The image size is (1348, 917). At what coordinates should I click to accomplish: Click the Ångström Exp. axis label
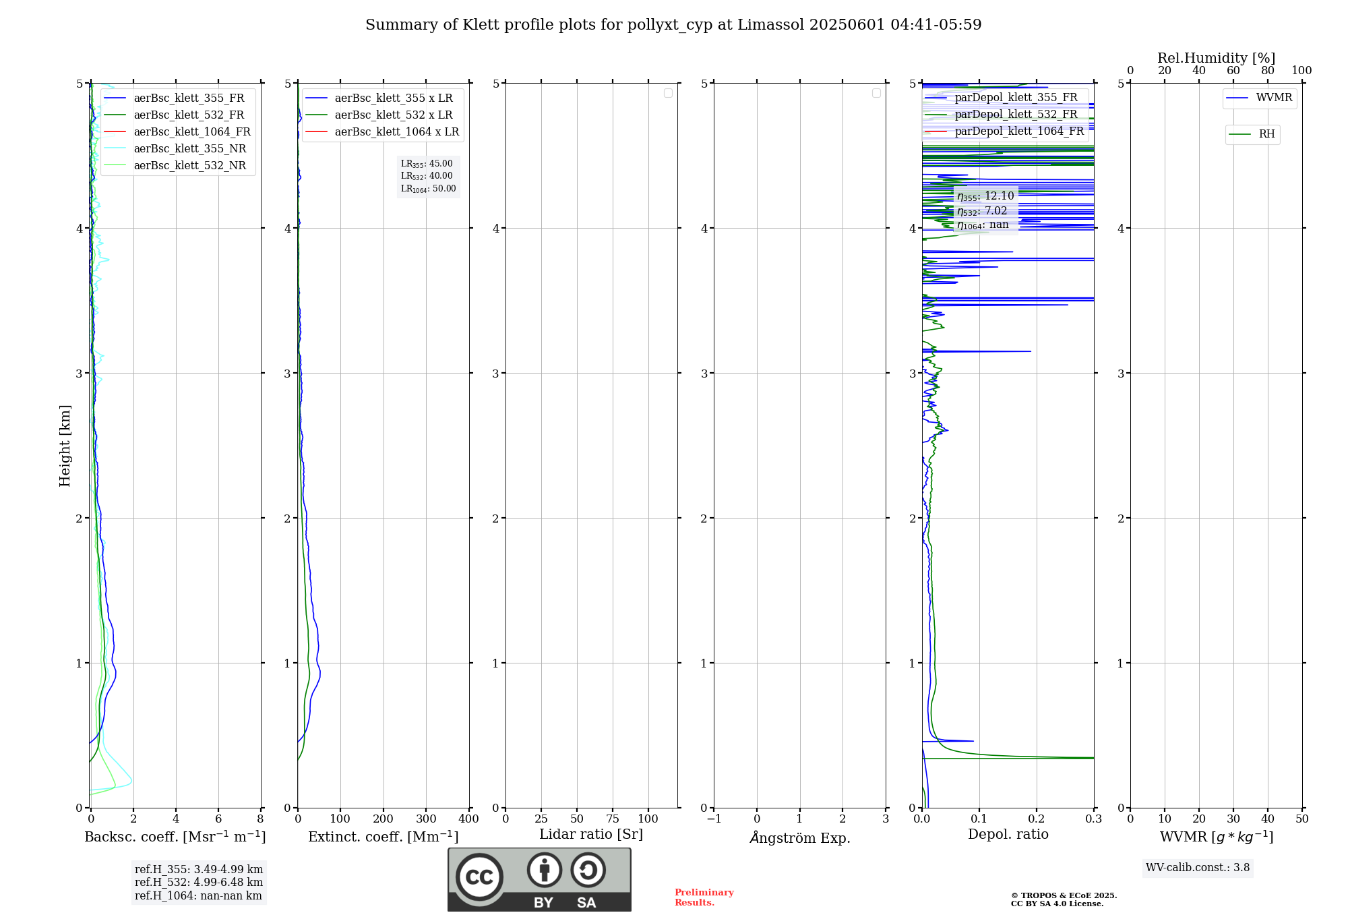[800, 837]
